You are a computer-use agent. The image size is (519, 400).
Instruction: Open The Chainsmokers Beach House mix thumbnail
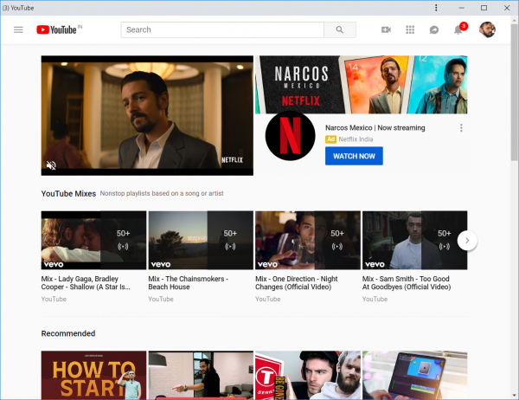pyautogui.click(x=201, y=240)
